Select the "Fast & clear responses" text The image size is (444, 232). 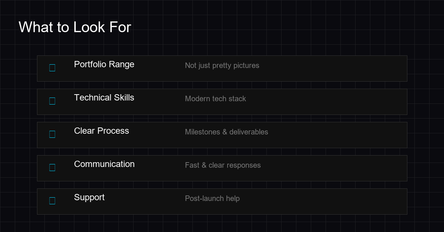223,165
